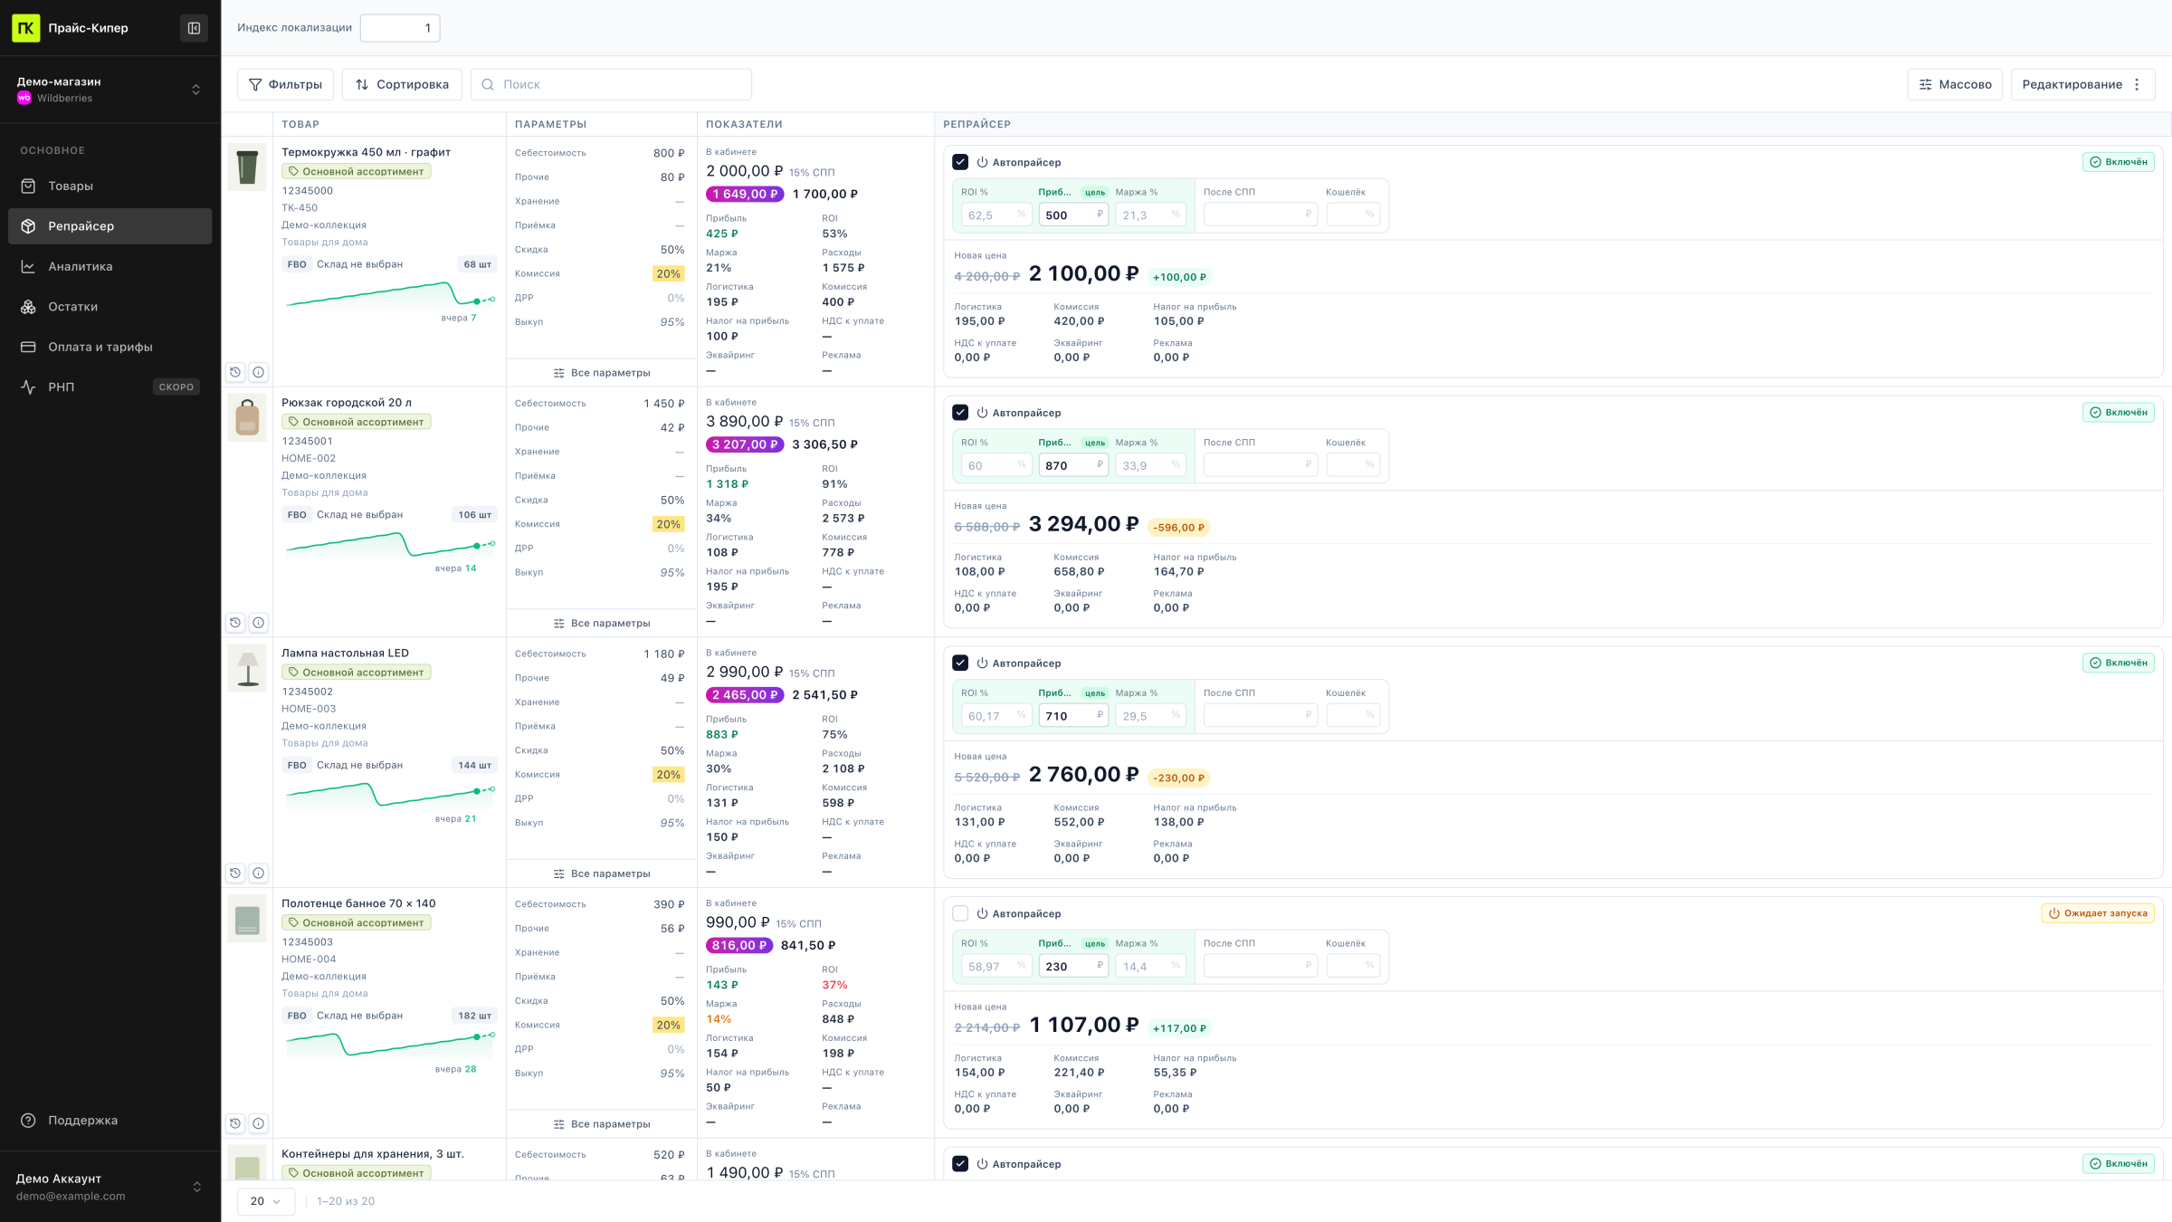The width and height of the screenshot is (2172, 1222).
Task: Click the profit target field showing 500
Action: pyautogui.click(x=1073, y=215)
